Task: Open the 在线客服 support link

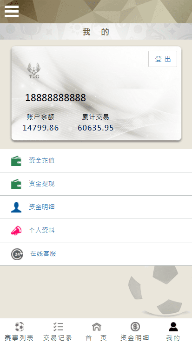Action: click(43, 254)
